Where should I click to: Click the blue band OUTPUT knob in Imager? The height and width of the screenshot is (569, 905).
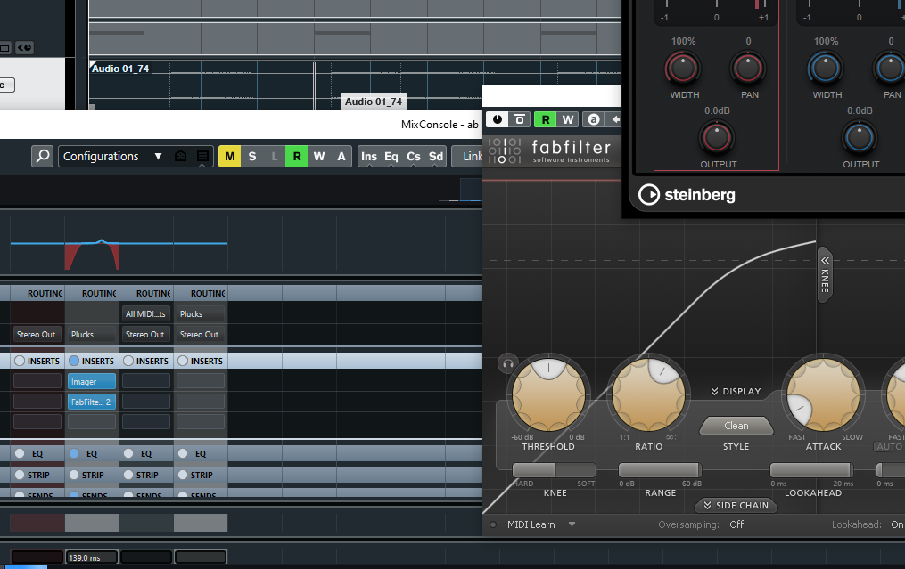tap(860, 138)
